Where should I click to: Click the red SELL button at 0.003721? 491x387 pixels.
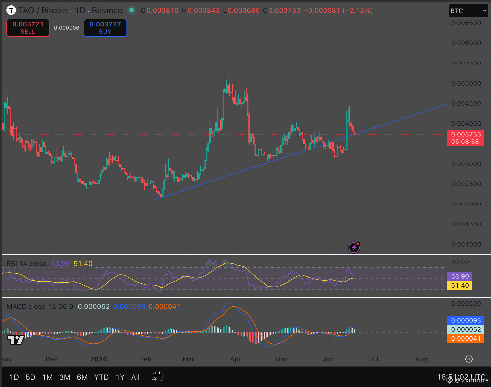point(28,28)
